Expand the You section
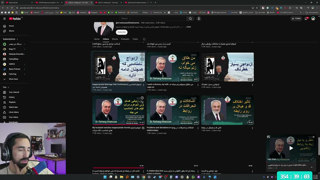This screenshot has width=320, height=180. click(6, 87)
